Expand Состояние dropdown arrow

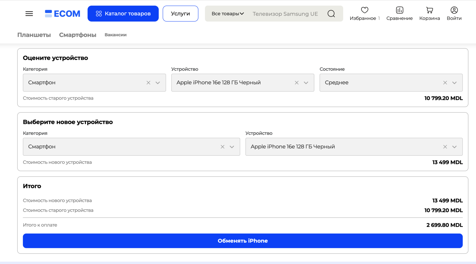[454, 83]
